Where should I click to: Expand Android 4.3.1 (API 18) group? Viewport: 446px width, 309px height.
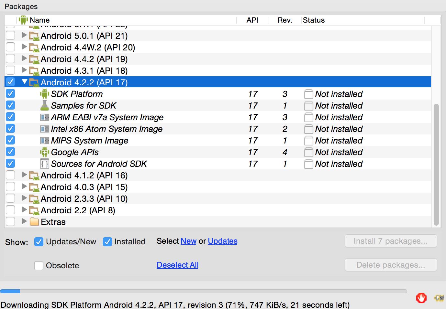coord(24,70)
